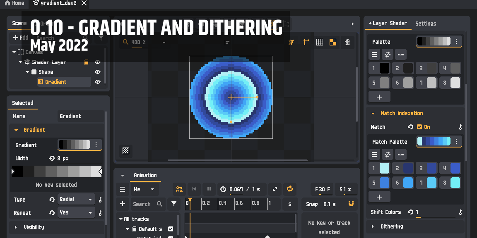The width and height of the screenshot is (477, 238).
Task: Jump to animation start
Action: tap(194, 189)
